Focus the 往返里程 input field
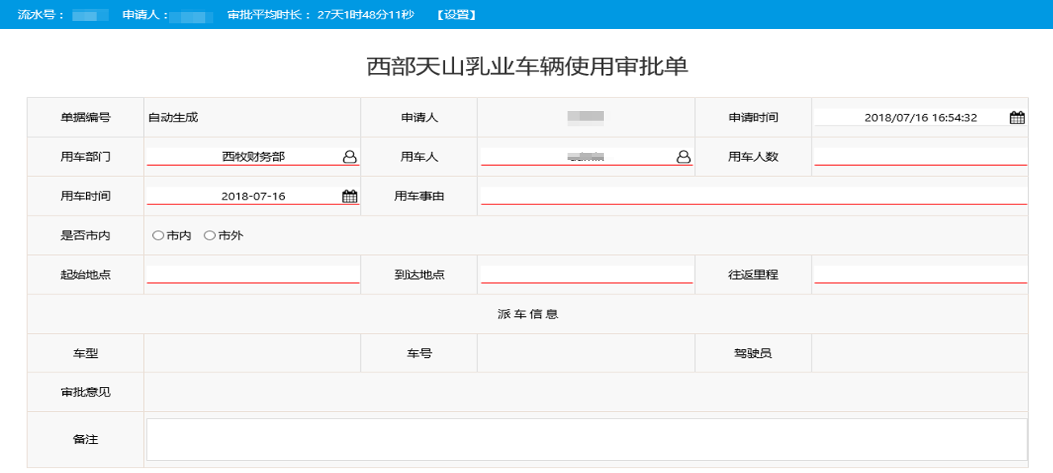 (920, 275)
